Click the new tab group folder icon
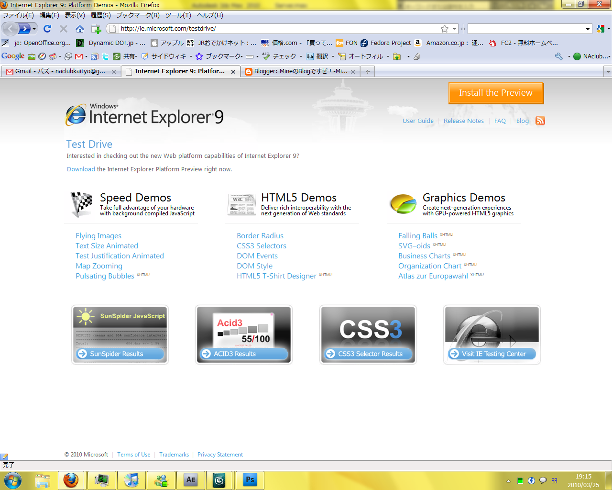Screen dimensions: 612x490 click(x=96, y=29)
